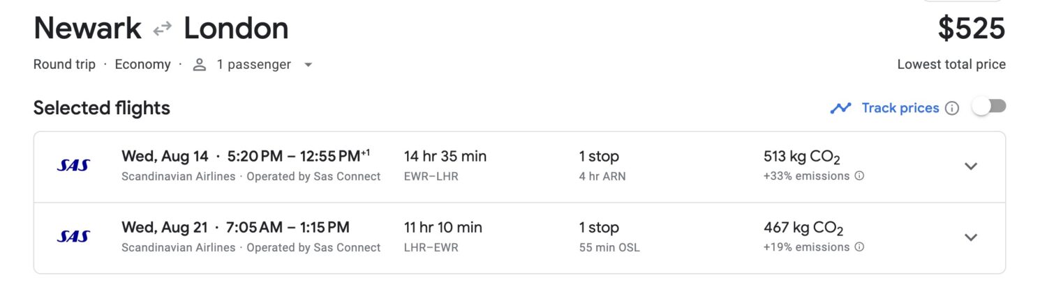Click the 55 min OSL layover text
1047x296 pixels.
tap(609, 247)
